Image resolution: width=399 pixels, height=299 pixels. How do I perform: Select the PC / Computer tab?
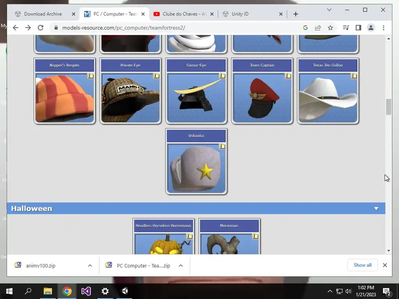[x=115, y=14]
